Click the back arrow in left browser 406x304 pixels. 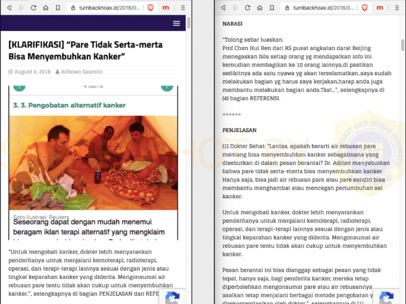[x=10, y=8]
